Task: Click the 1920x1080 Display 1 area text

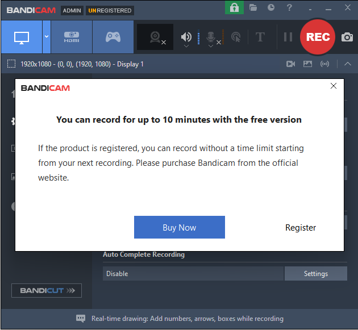Action: coord(82,64)
